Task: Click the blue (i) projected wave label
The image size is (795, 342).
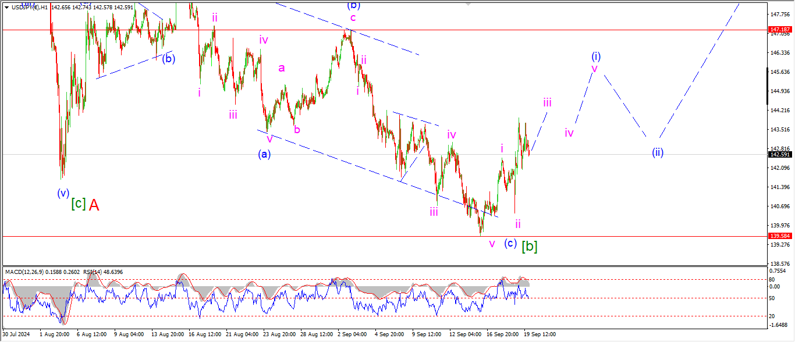Action: click(x=596, y=56)
